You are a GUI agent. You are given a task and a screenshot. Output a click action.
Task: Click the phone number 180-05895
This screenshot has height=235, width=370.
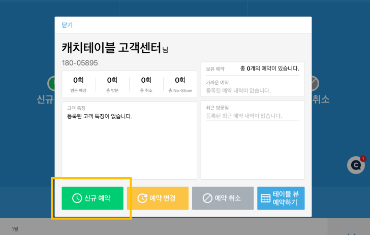pos(80,63)
